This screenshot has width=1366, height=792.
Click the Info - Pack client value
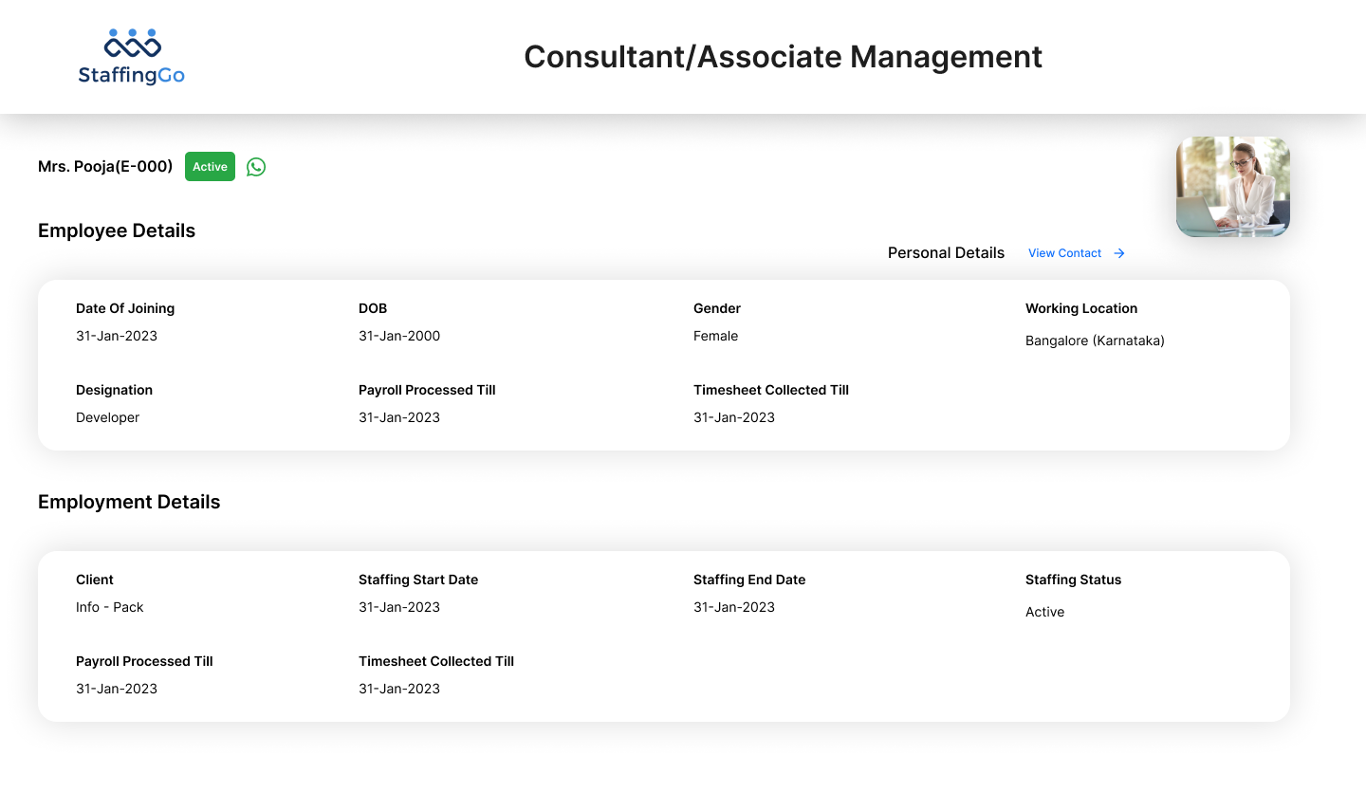pyautogui.click(x=110, y=607)
